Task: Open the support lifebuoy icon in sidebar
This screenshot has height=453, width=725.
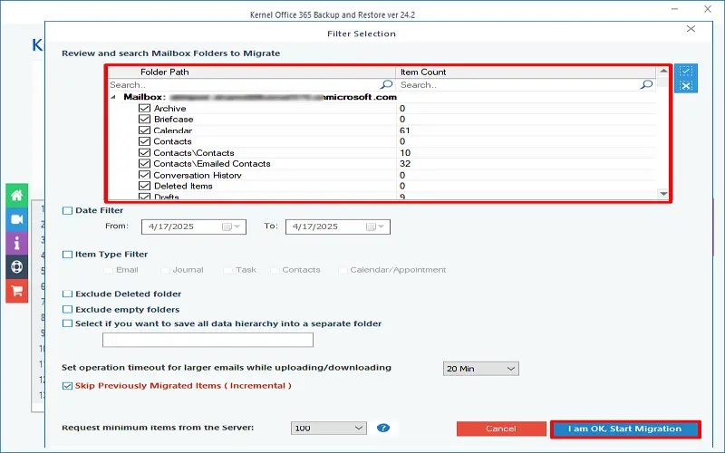Action: 16,267
